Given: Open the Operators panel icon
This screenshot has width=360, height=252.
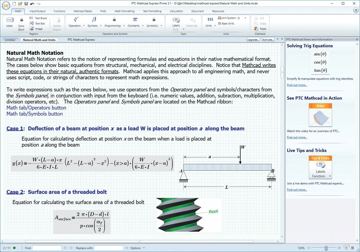Looking at the screenshot, I should (x=76, y=20).
